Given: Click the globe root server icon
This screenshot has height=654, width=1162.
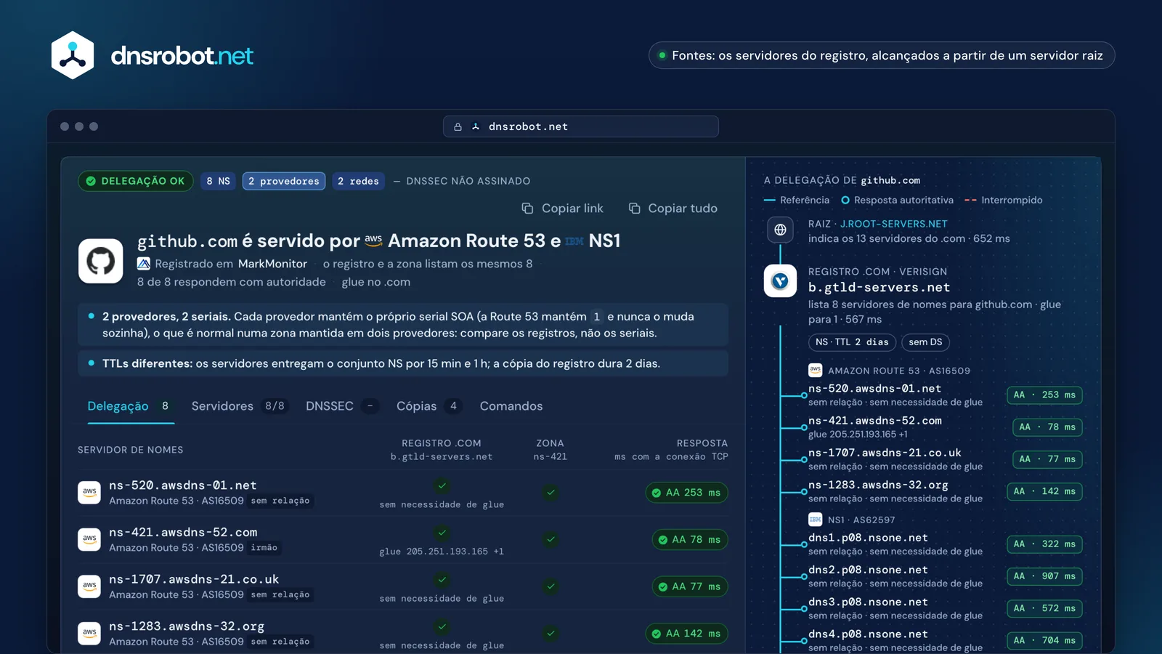Looking at the screenshot, I should pyautogui.click(x=780, y=230).
